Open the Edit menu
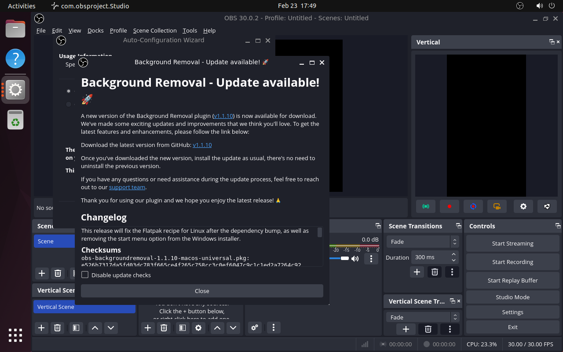This screenshot has height=352, width=563. (x=57, y=30)
